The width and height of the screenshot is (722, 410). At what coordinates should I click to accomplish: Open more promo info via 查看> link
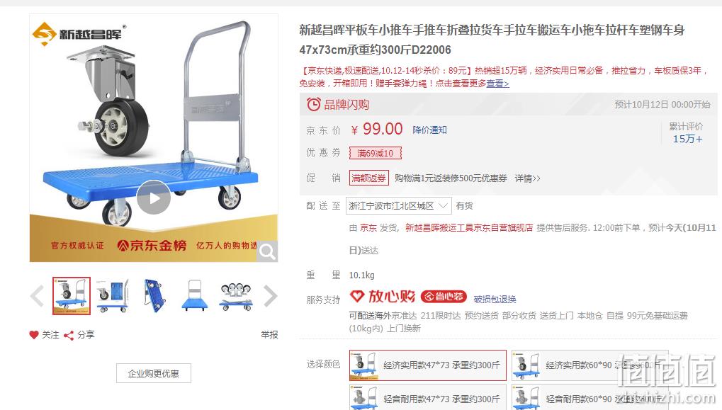coord(498,84)
